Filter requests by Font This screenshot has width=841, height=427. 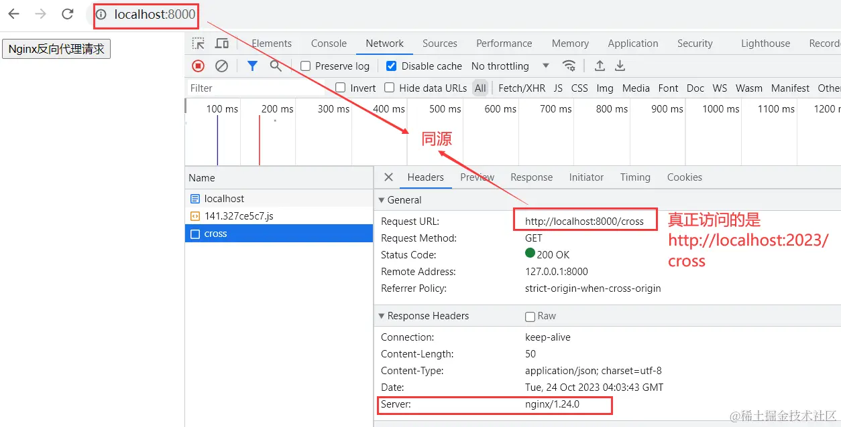668,88
